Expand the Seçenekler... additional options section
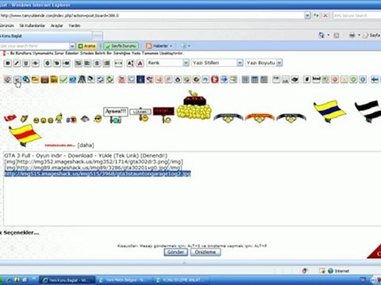381x285 pixels. click(x=20, y=233)
